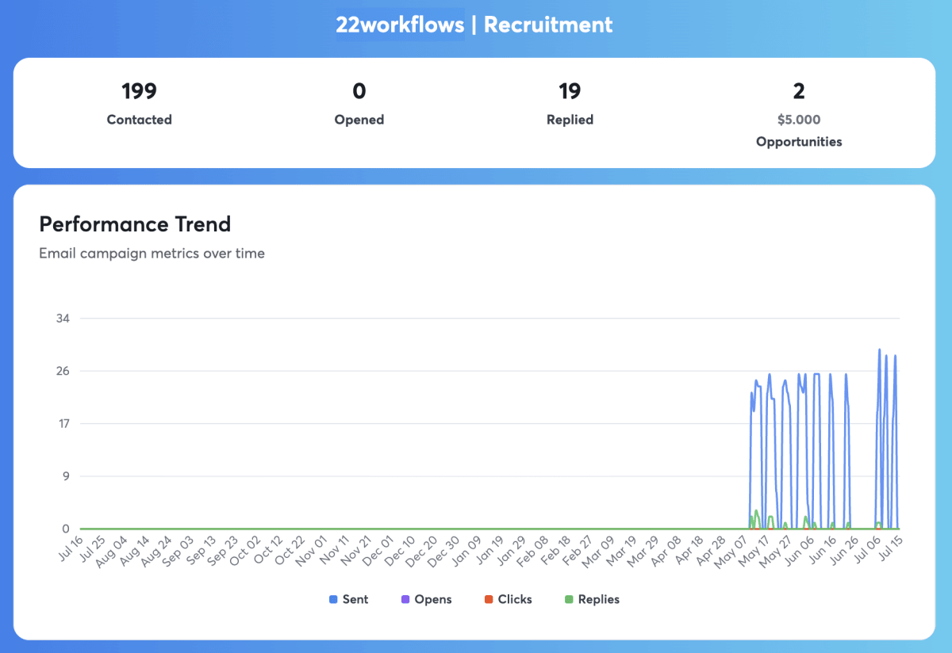The image size is (952, 653).
Task: Click the "Performance Trend" heading
Action: [135, 224]
